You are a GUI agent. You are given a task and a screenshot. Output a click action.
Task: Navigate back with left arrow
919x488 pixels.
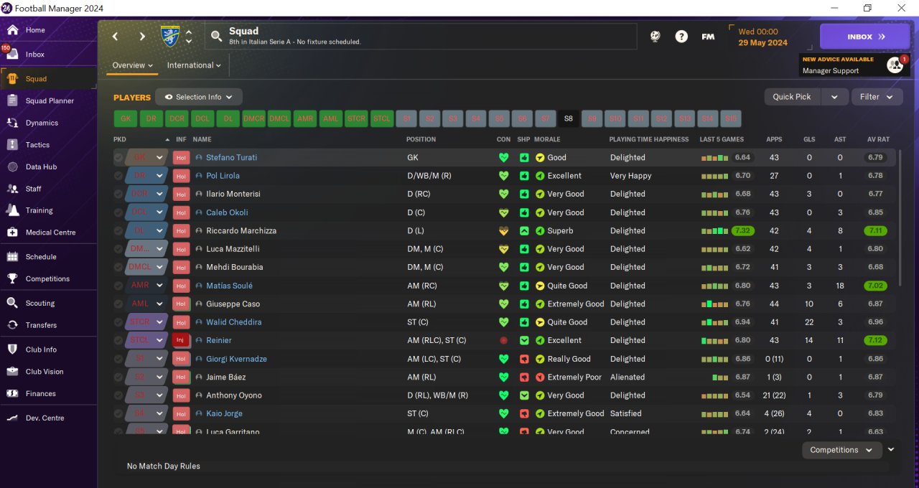coord(116,37)
